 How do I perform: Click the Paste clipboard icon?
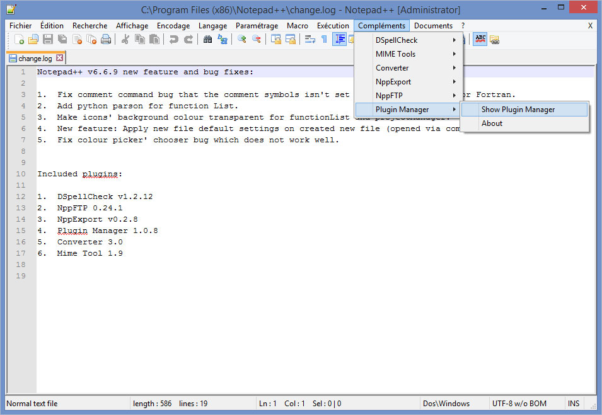point(154,40)
